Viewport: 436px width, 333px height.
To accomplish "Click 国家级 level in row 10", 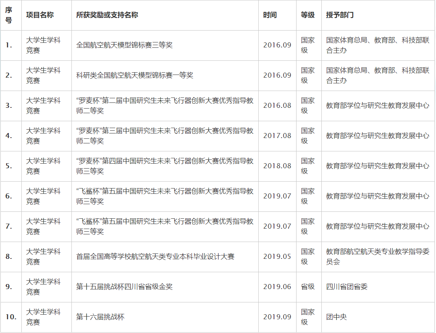I will point(309,317).
